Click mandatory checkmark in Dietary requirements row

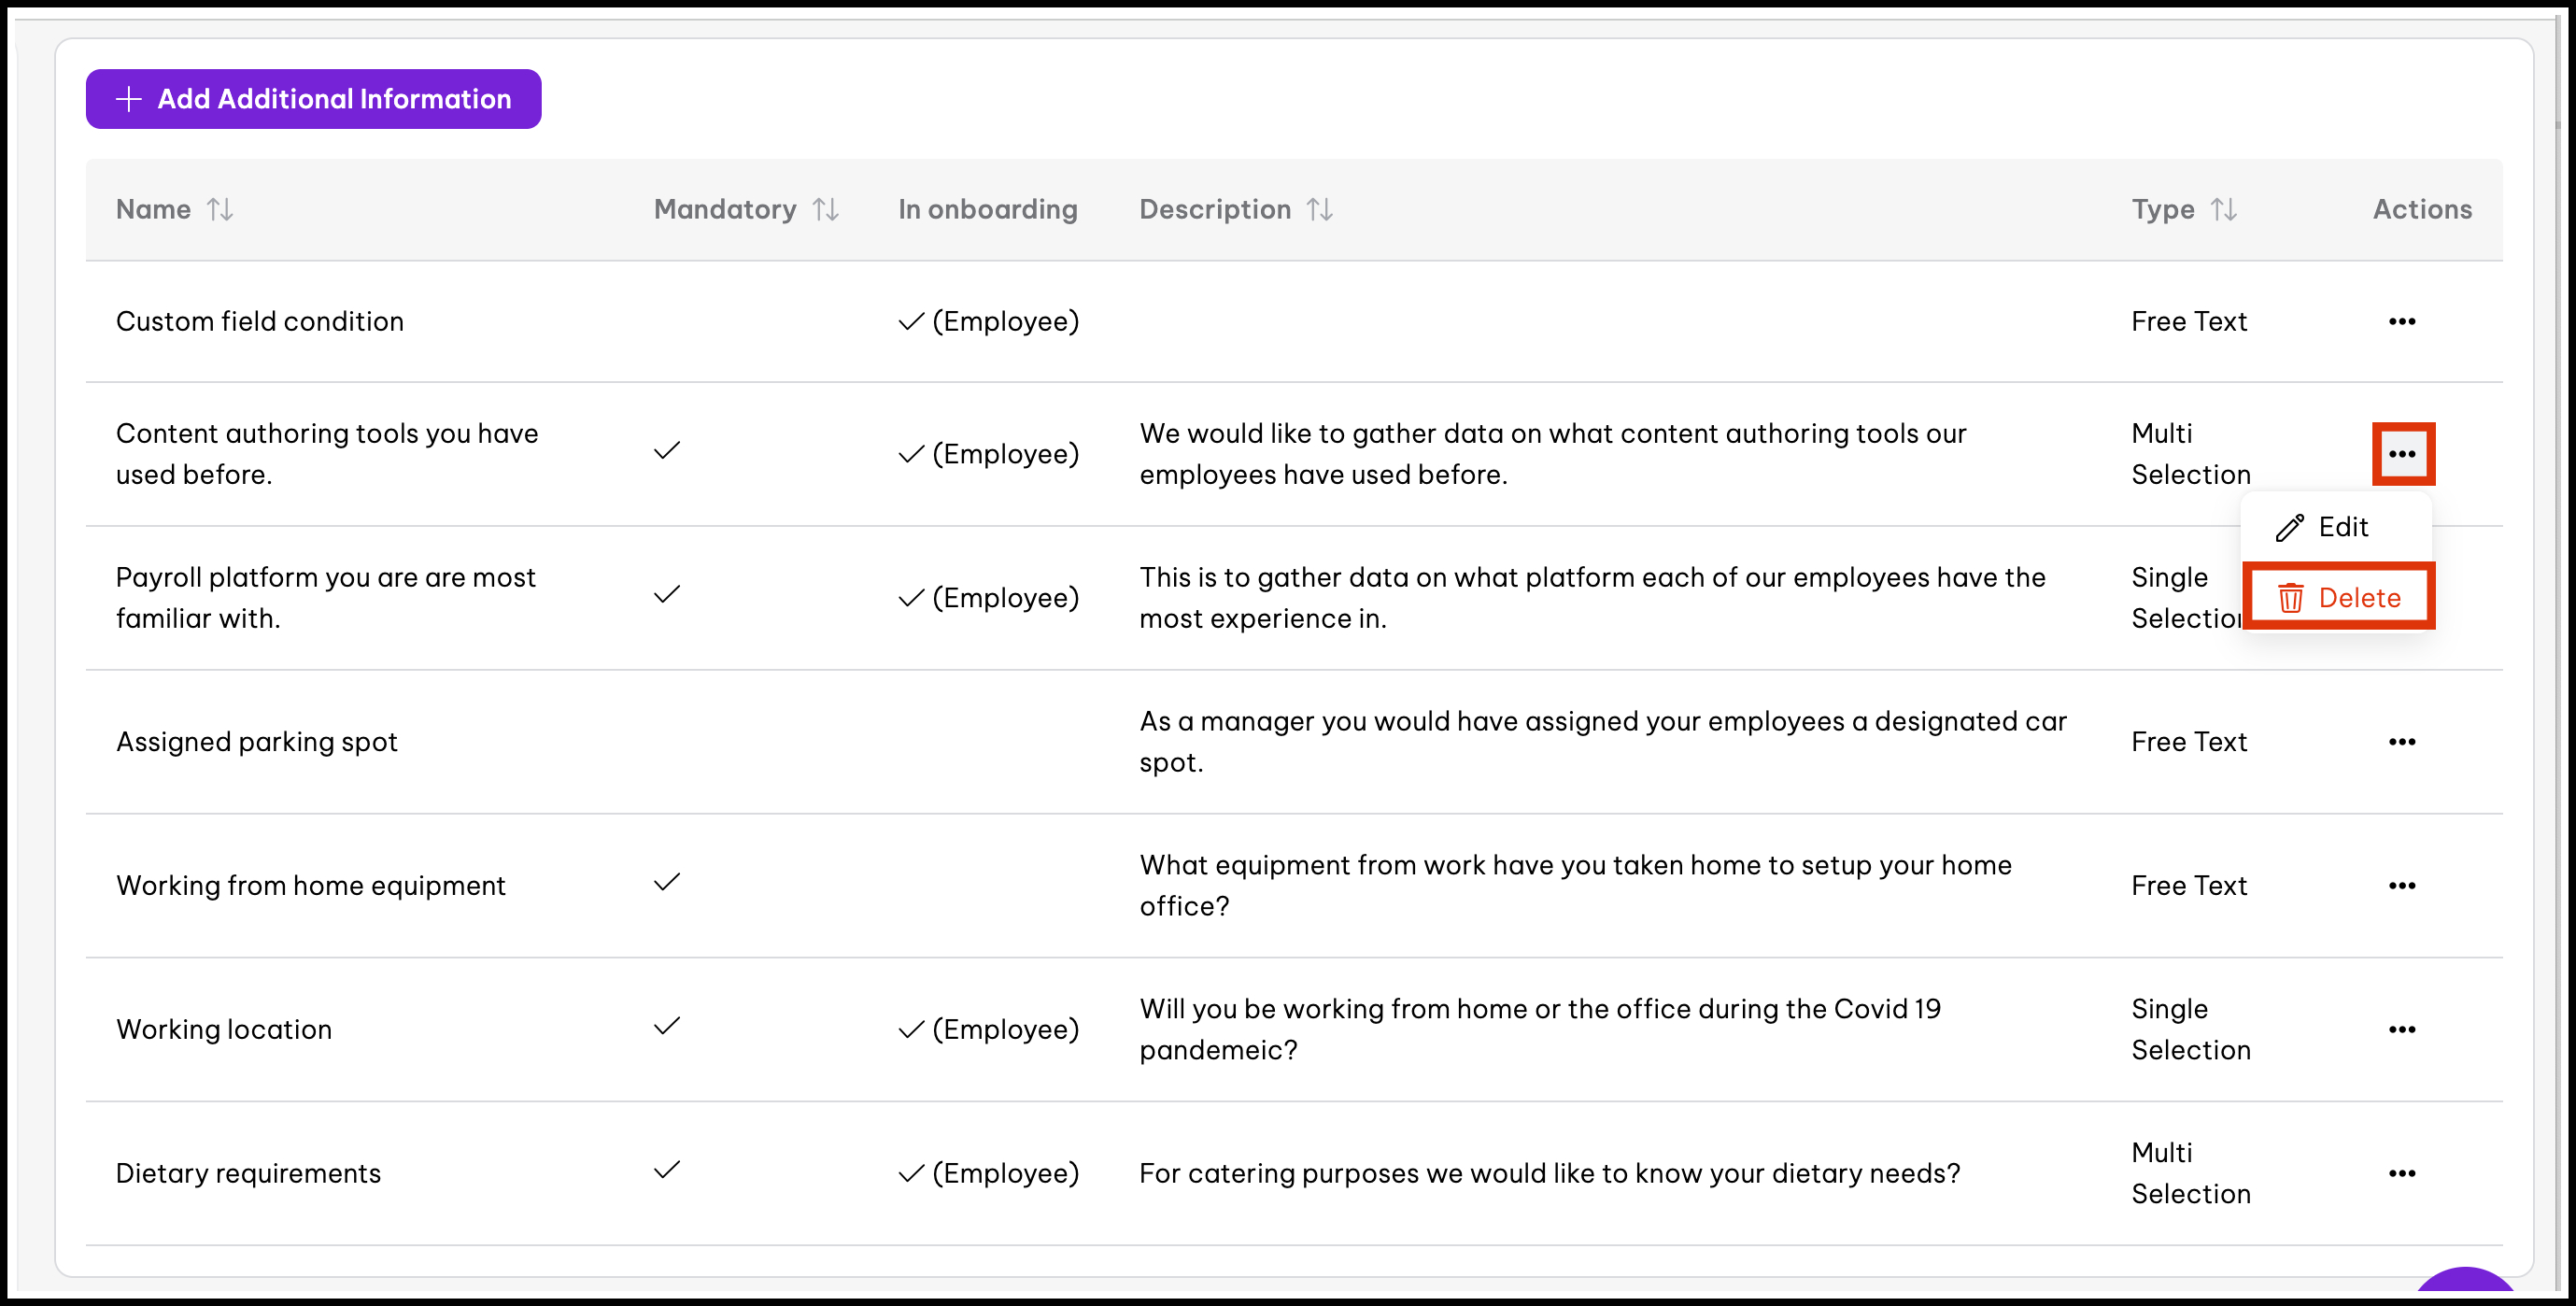[x=667, y=1171]
